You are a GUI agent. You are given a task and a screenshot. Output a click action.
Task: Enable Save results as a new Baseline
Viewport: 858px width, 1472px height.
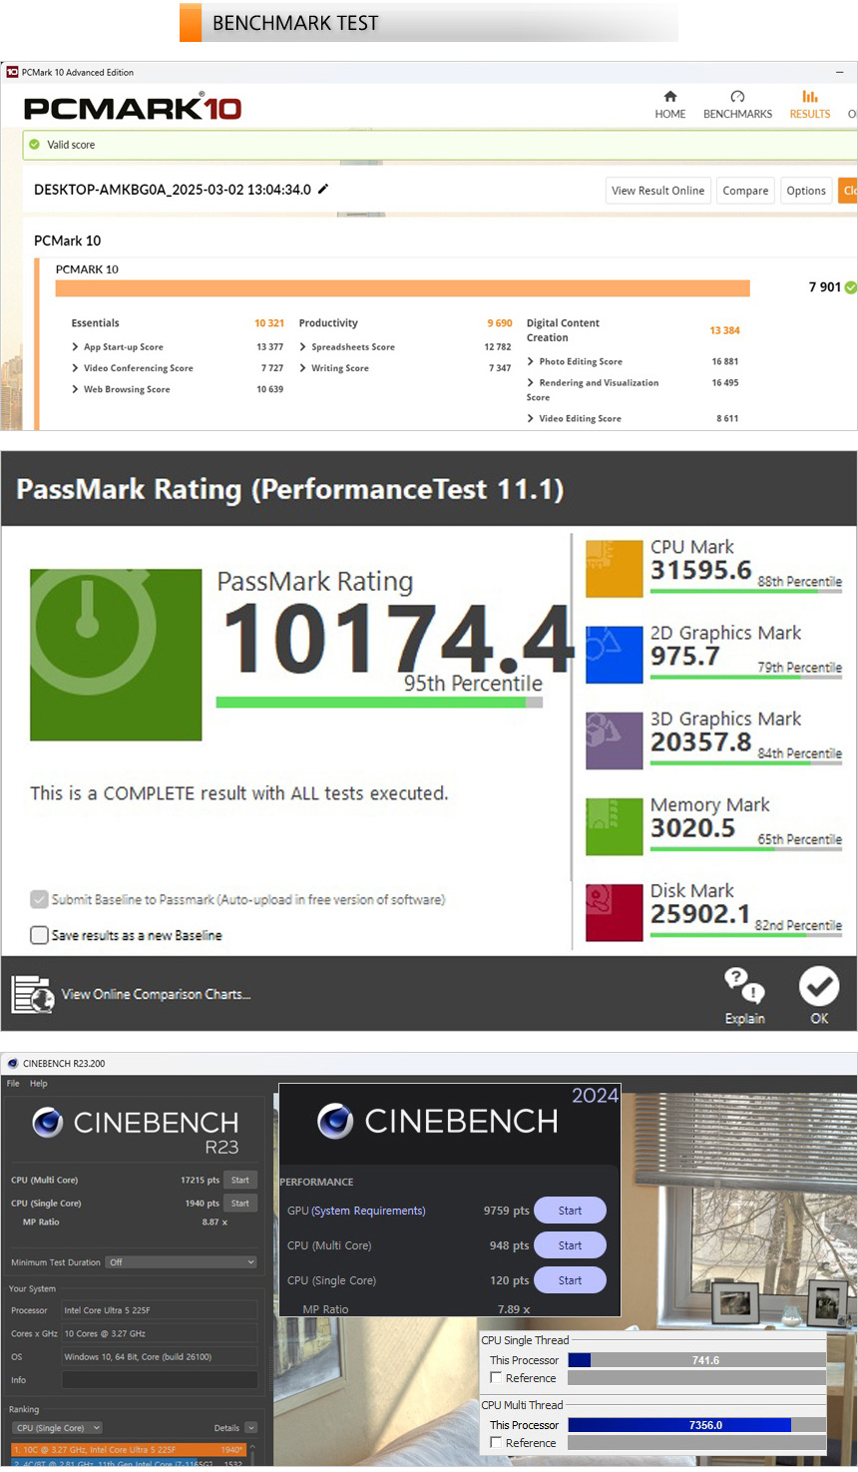click(40, 935)
